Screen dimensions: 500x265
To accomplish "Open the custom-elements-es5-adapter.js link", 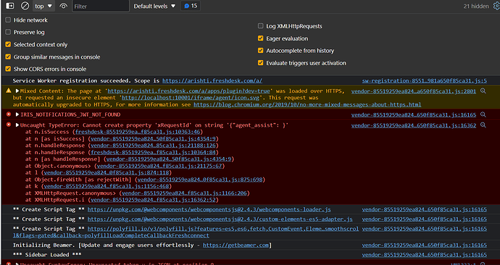I will (x=220, y=219).
